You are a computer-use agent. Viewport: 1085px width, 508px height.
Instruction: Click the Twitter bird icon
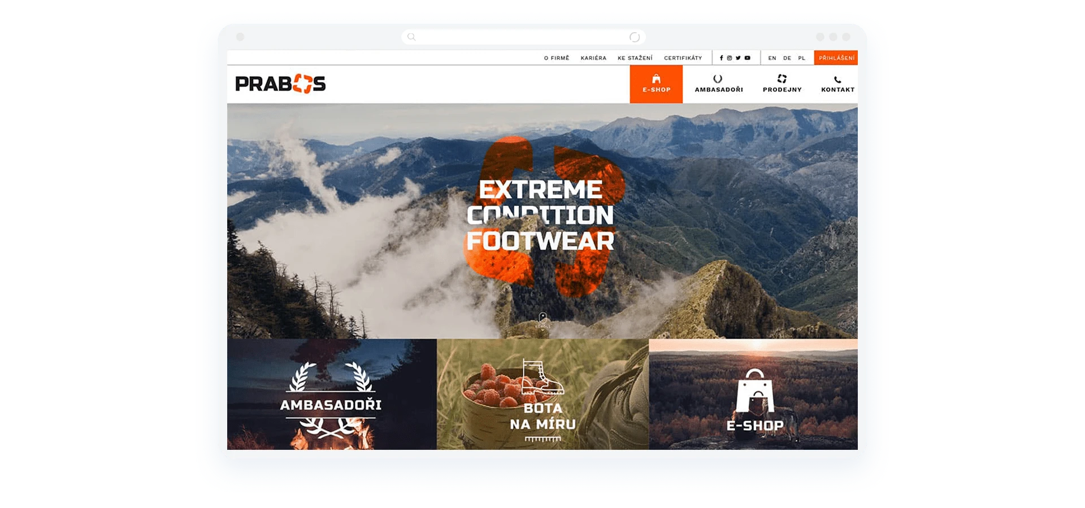[738, 58]
